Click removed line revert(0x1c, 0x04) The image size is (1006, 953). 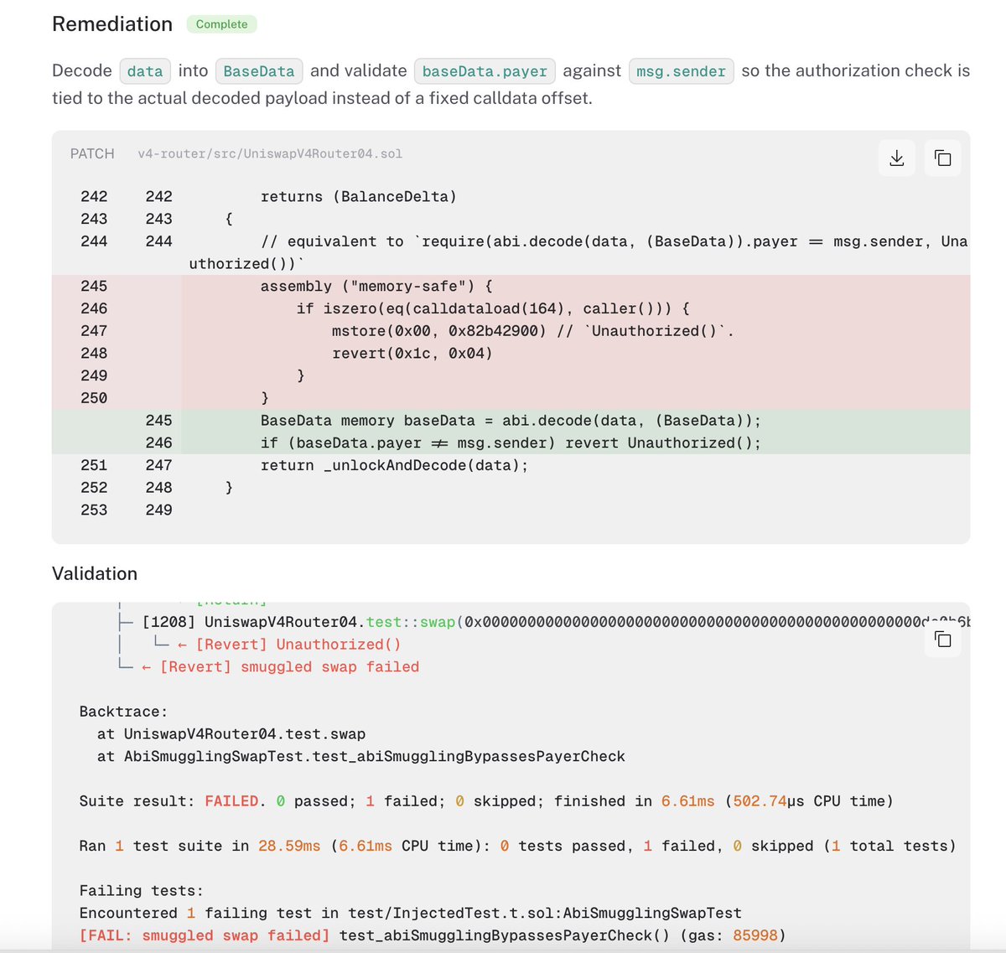click(x=412, y=354)
